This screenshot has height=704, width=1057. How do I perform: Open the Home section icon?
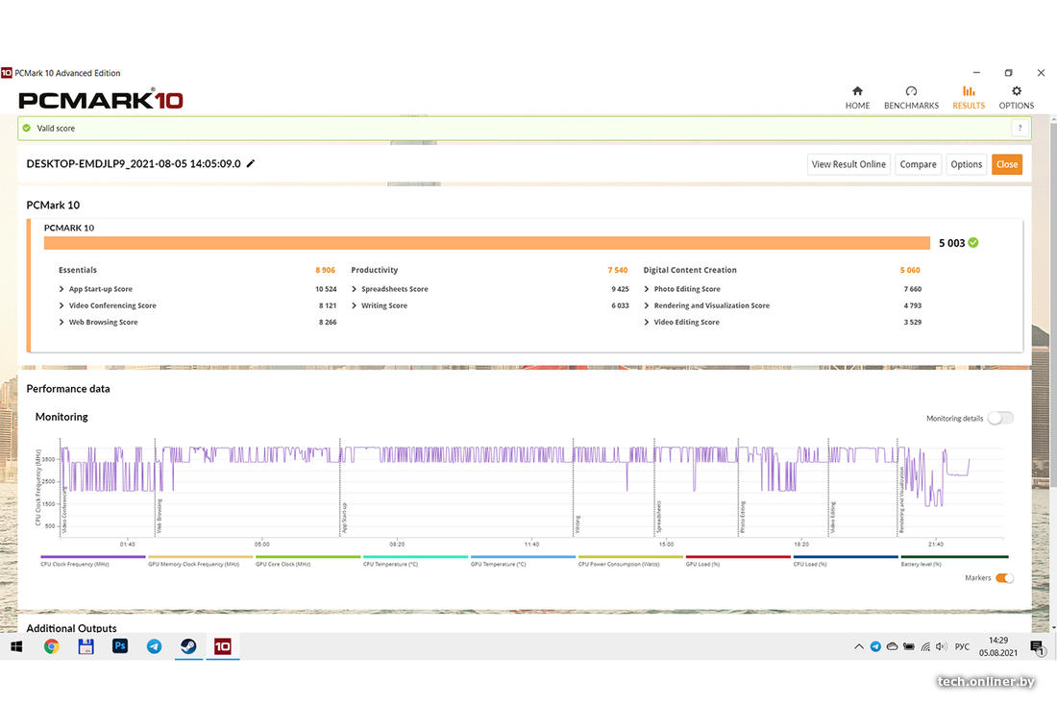click(857, 91)
